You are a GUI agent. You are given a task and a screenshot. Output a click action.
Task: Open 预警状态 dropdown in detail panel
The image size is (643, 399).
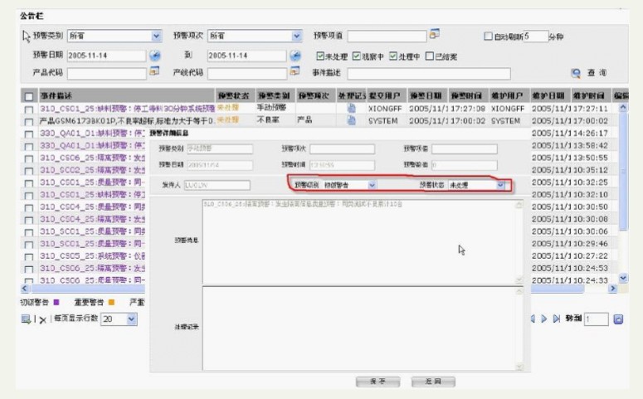click(x=500, y=185)
